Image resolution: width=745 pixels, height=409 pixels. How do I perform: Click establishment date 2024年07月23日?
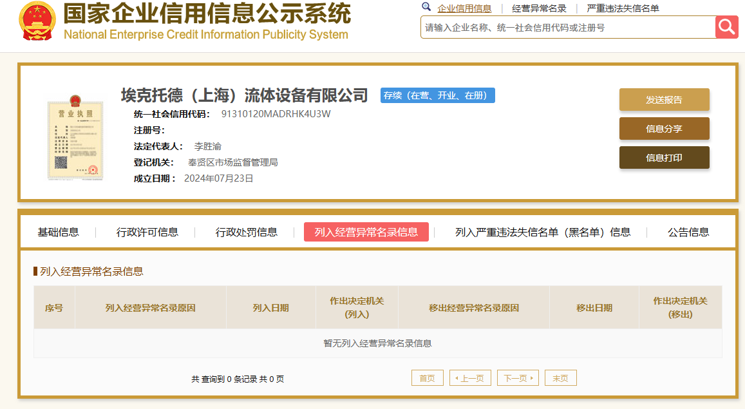click(218, 178)
